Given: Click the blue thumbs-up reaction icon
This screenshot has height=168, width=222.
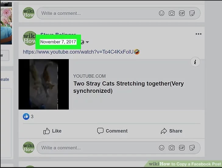Looking at the screenshot, I should coord(26,116).
